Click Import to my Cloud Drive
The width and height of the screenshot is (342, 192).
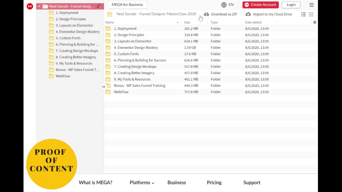click(272, 14)
